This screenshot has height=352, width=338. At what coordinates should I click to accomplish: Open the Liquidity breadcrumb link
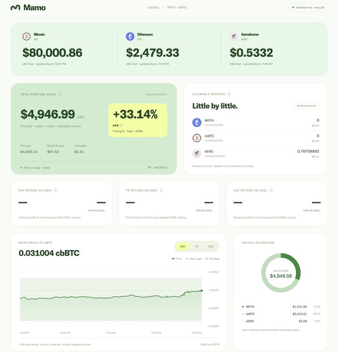click(153, 7)
